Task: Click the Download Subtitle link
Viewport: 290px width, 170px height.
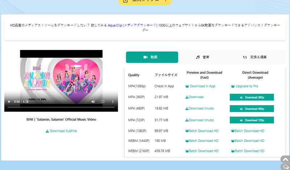Action: pos(61,131)
